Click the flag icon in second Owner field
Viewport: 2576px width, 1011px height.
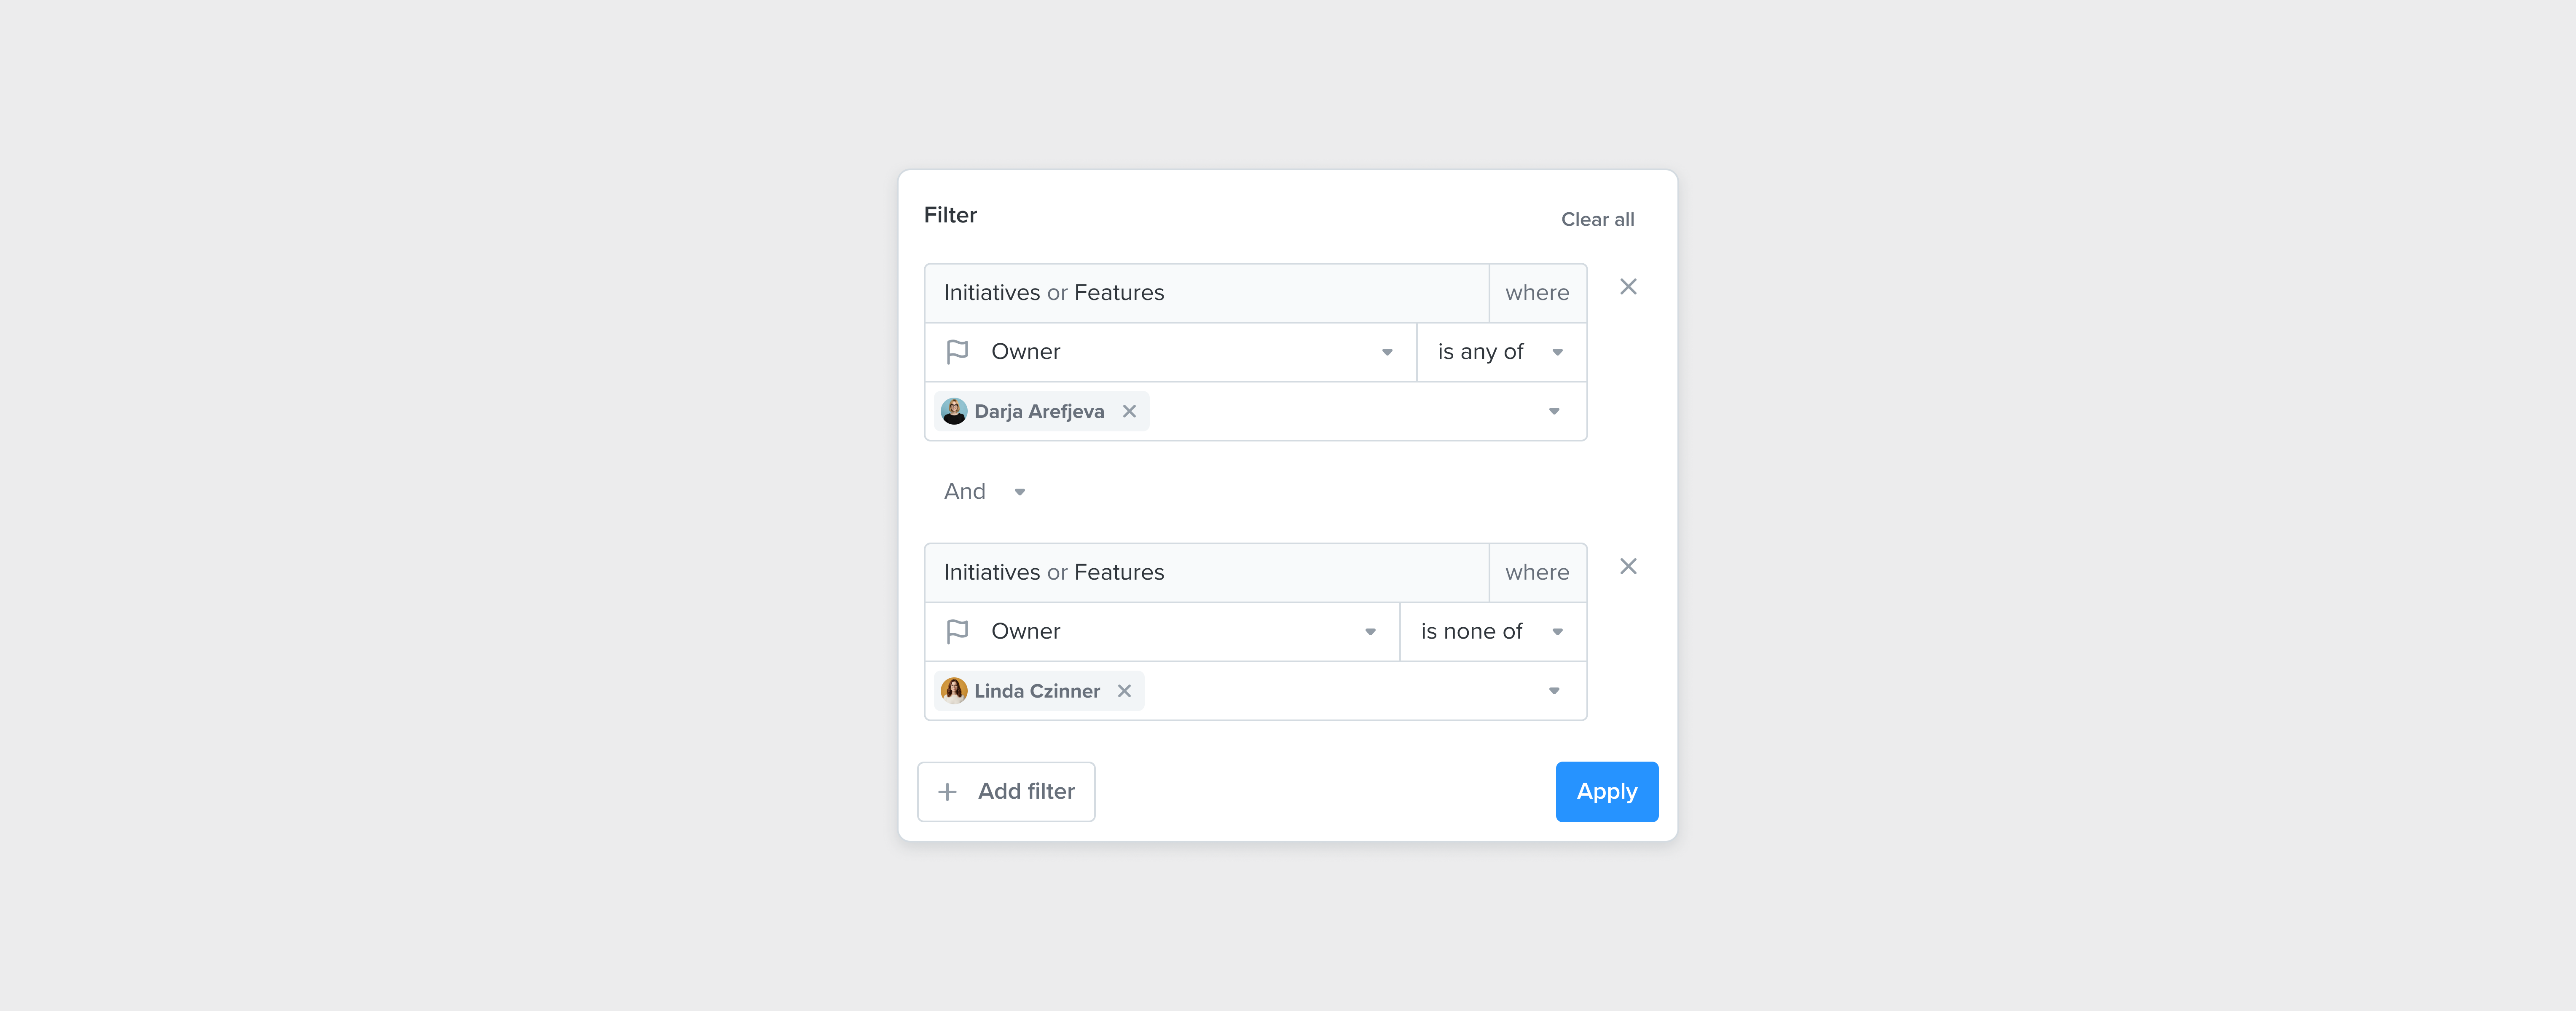click(957, 631)
